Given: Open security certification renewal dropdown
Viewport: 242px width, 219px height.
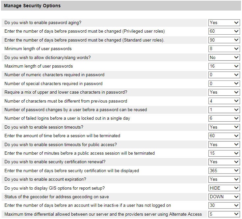Looking at the screenshot, I should (x=224, y=162).
